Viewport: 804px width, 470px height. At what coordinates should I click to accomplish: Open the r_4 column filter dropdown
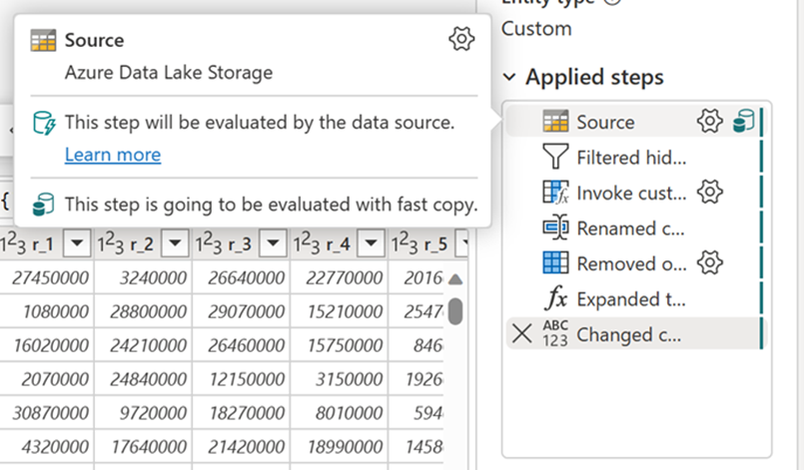click(x=370, y=243)
